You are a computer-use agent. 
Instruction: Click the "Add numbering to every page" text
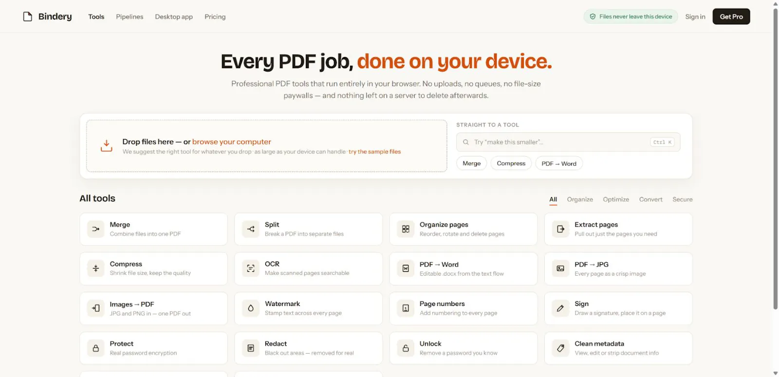click(459, 313)
